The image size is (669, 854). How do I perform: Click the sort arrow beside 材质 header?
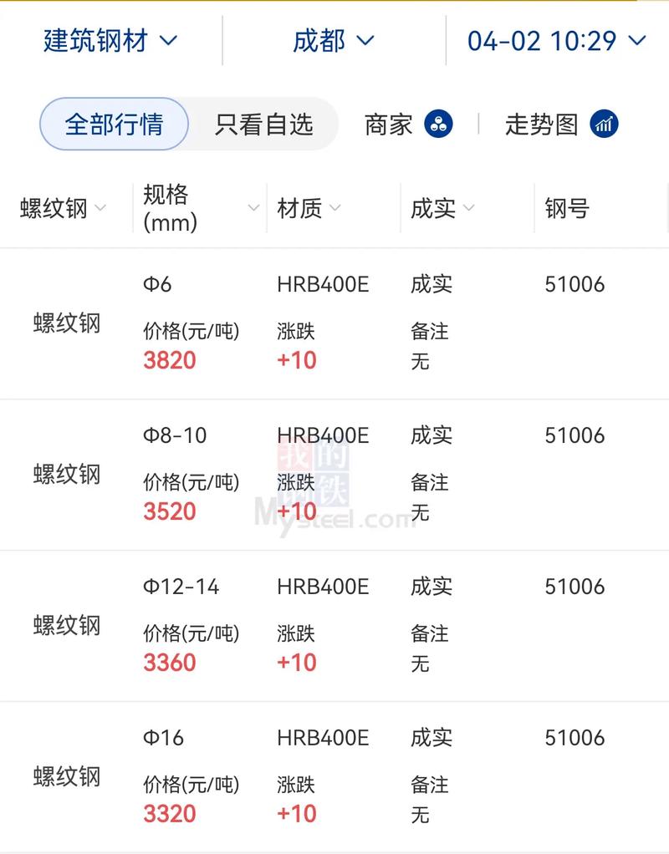(x=335, y=208)
